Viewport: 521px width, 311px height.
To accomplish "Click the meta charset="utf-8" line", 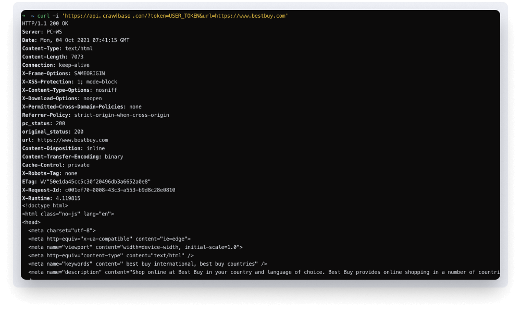I will click(62, 231).
